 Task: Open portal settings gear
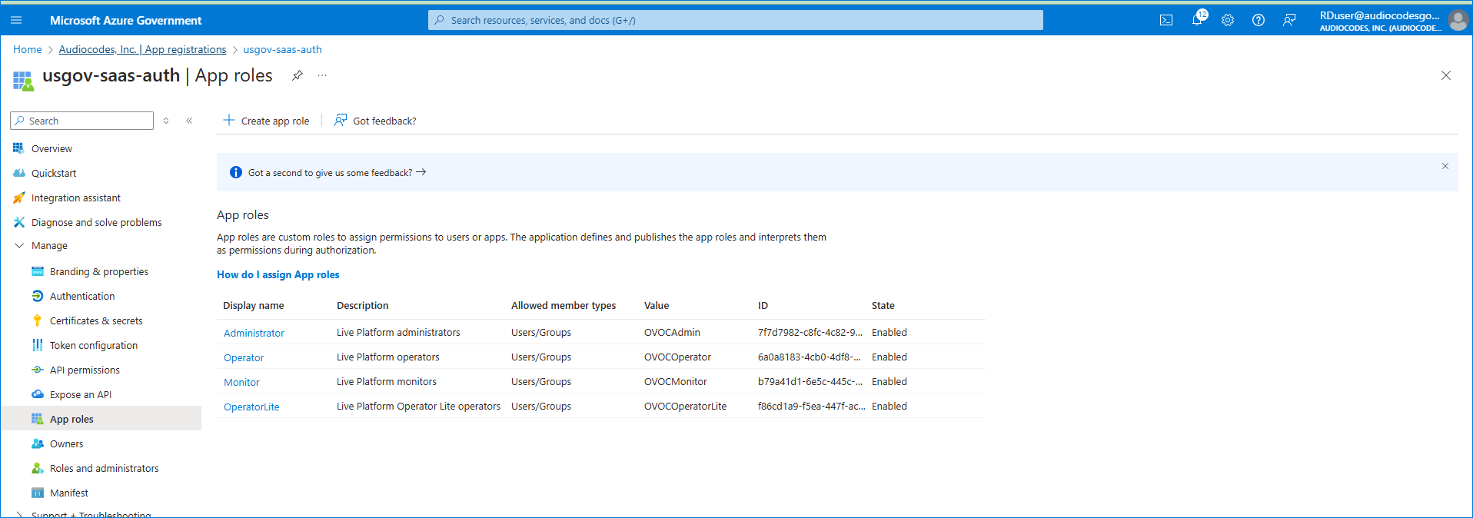click(x=1228, y=20)
